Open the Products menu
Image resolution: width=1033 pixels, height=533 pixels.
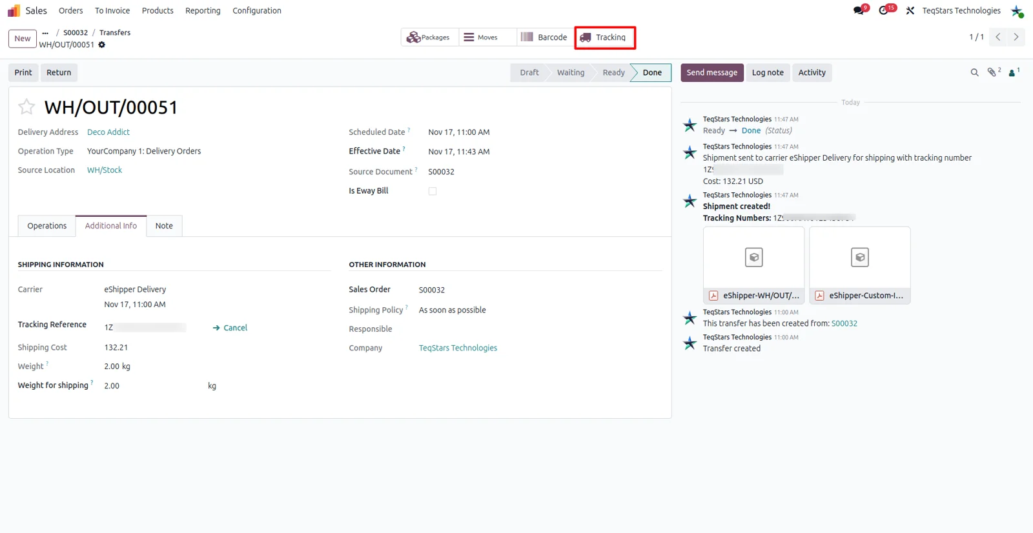158,10
